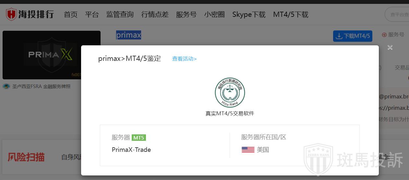Click the red 服务号 icon at right
The height and width of the screenshot is (180, 409).
coord(384,35)
